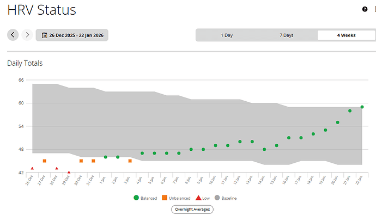This screenshot has width=376, height=215.
Task: Switch to the 1 Day view
Action: click(227, 35)
